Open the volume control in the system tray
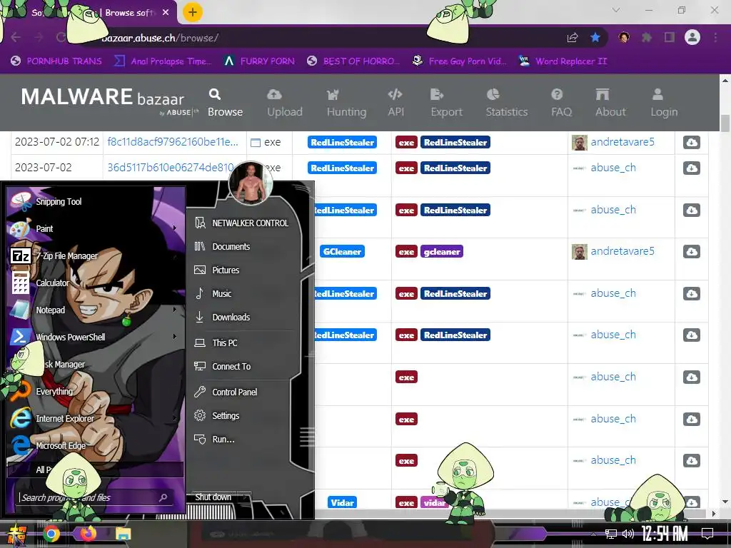The image size is (731, 548). [x=628, y=534]
